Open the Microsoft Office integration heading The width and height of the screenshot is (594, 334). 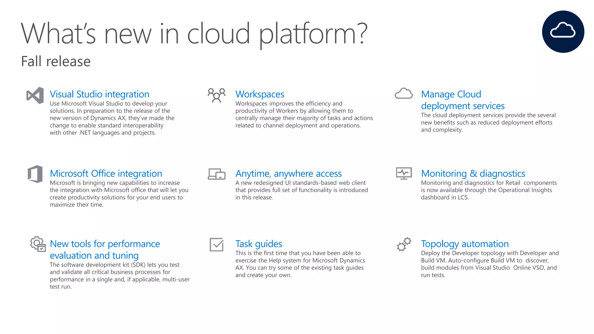point(106,173)
